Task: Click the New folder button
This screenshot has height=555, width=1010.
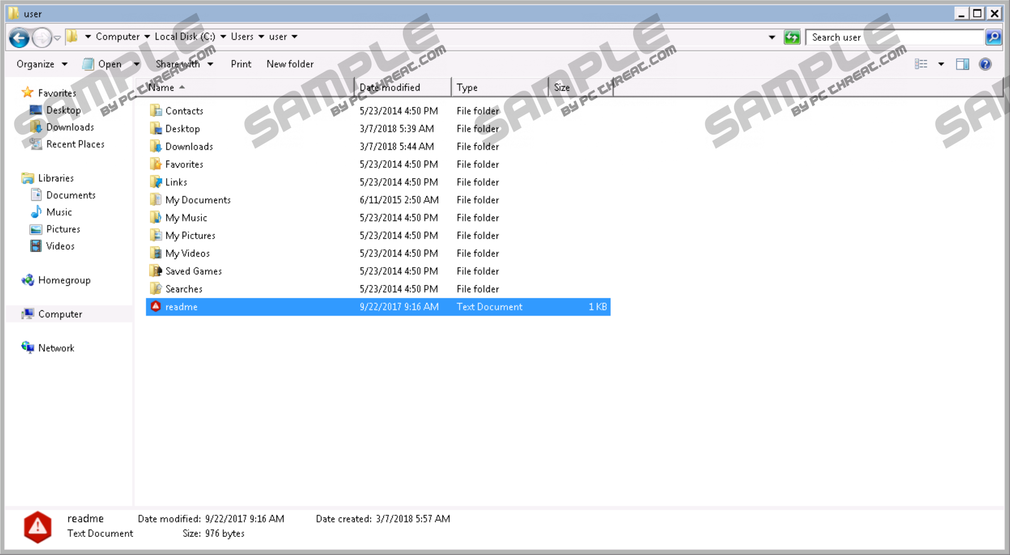Action: pos(290,64)
